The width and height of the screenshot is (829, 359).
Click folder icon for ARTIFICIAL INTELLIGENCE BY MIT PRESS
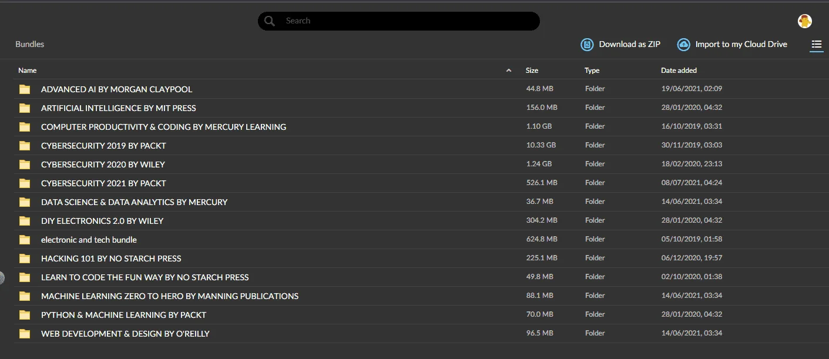(25, 108)
